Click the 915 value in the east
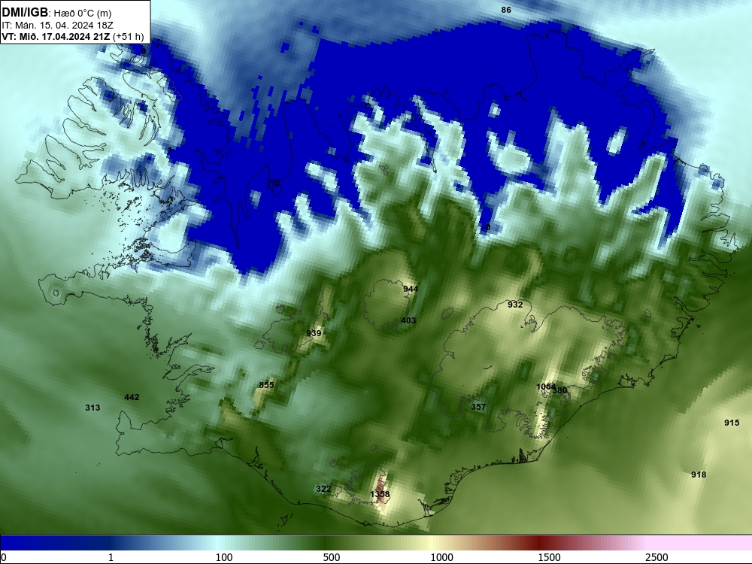 click(x=732, y=423)
